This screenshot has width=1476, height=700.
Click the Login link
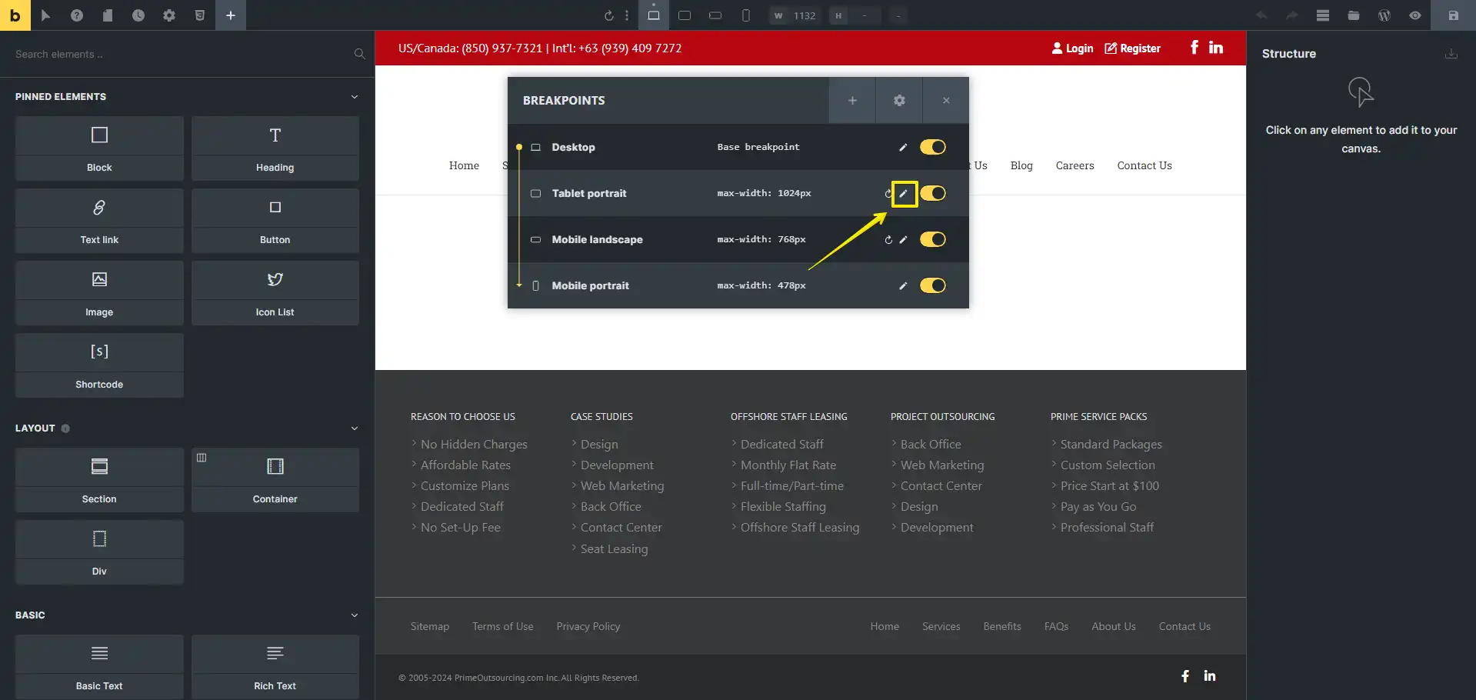click(1072, 48)
